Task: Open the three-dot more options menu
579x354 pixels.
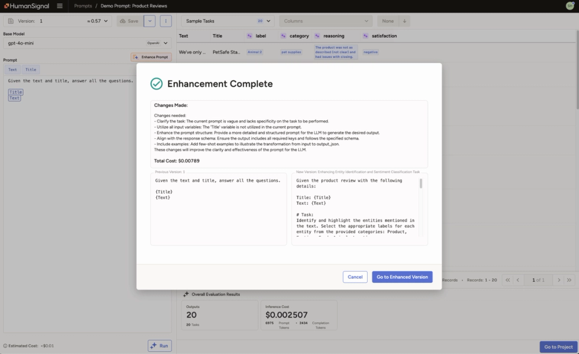Action: (166, 21)
